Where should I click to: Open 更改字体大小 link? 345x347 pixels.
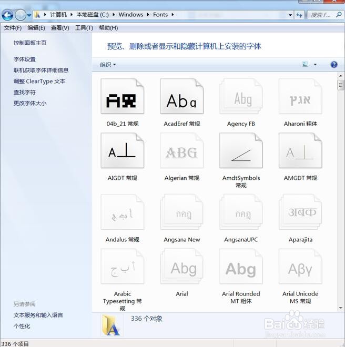tap(30, 103)
